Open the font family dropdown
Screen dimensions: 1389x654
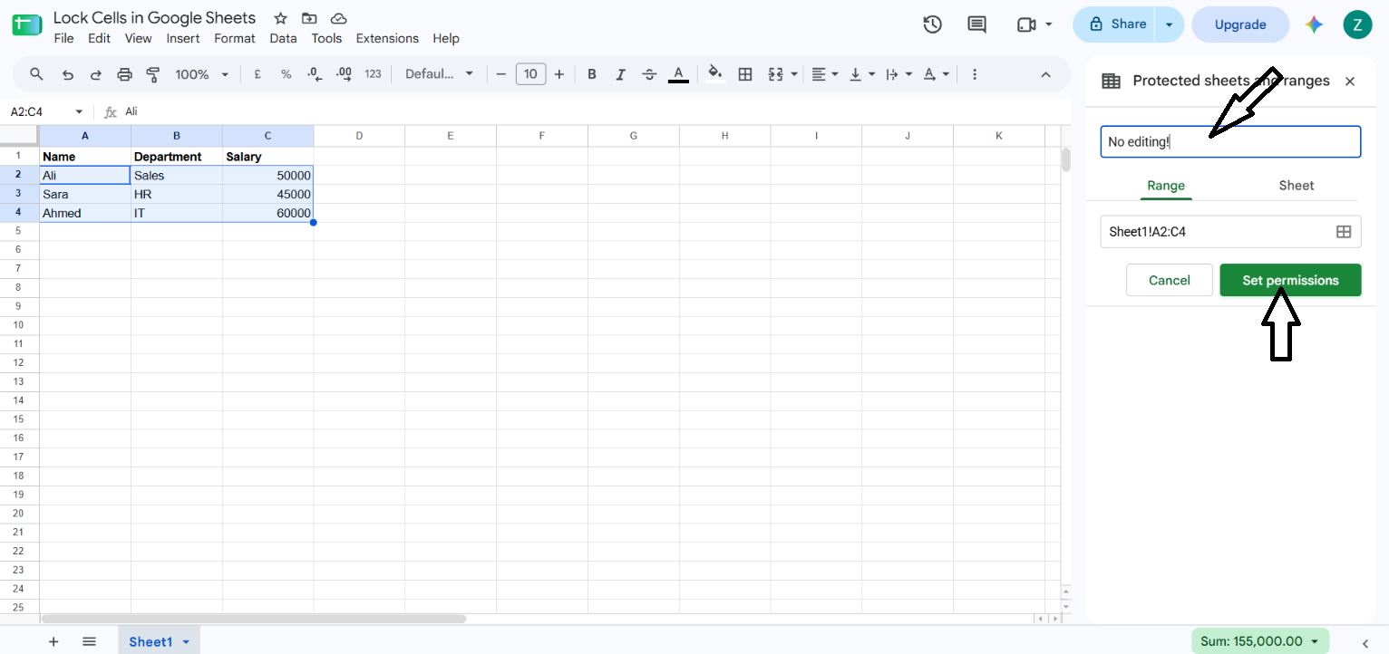coord(439,74)
